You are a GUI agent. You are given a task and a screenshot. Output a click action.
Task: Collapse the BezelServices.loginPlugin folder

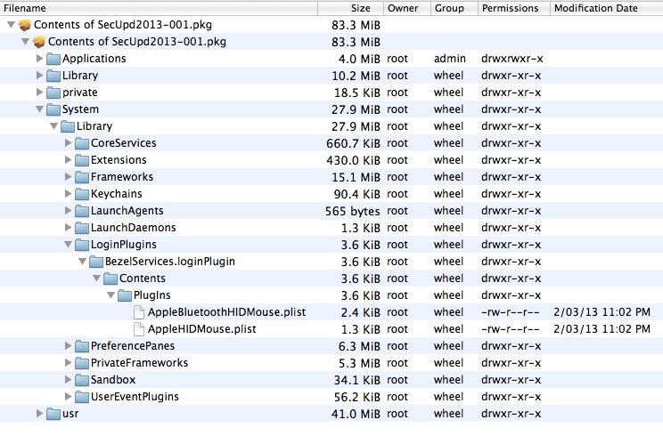tap(83, 261)
